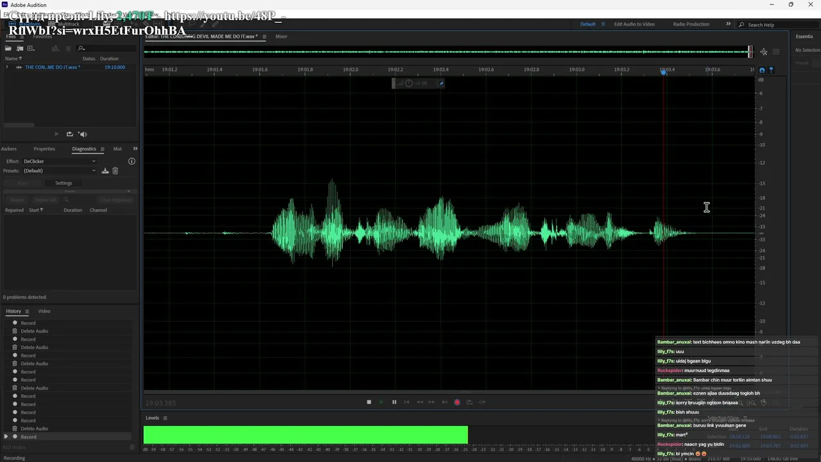Play the selected file preview in Files panel
Viewport: 821px width, 462px height.
[x=56, y=134]
